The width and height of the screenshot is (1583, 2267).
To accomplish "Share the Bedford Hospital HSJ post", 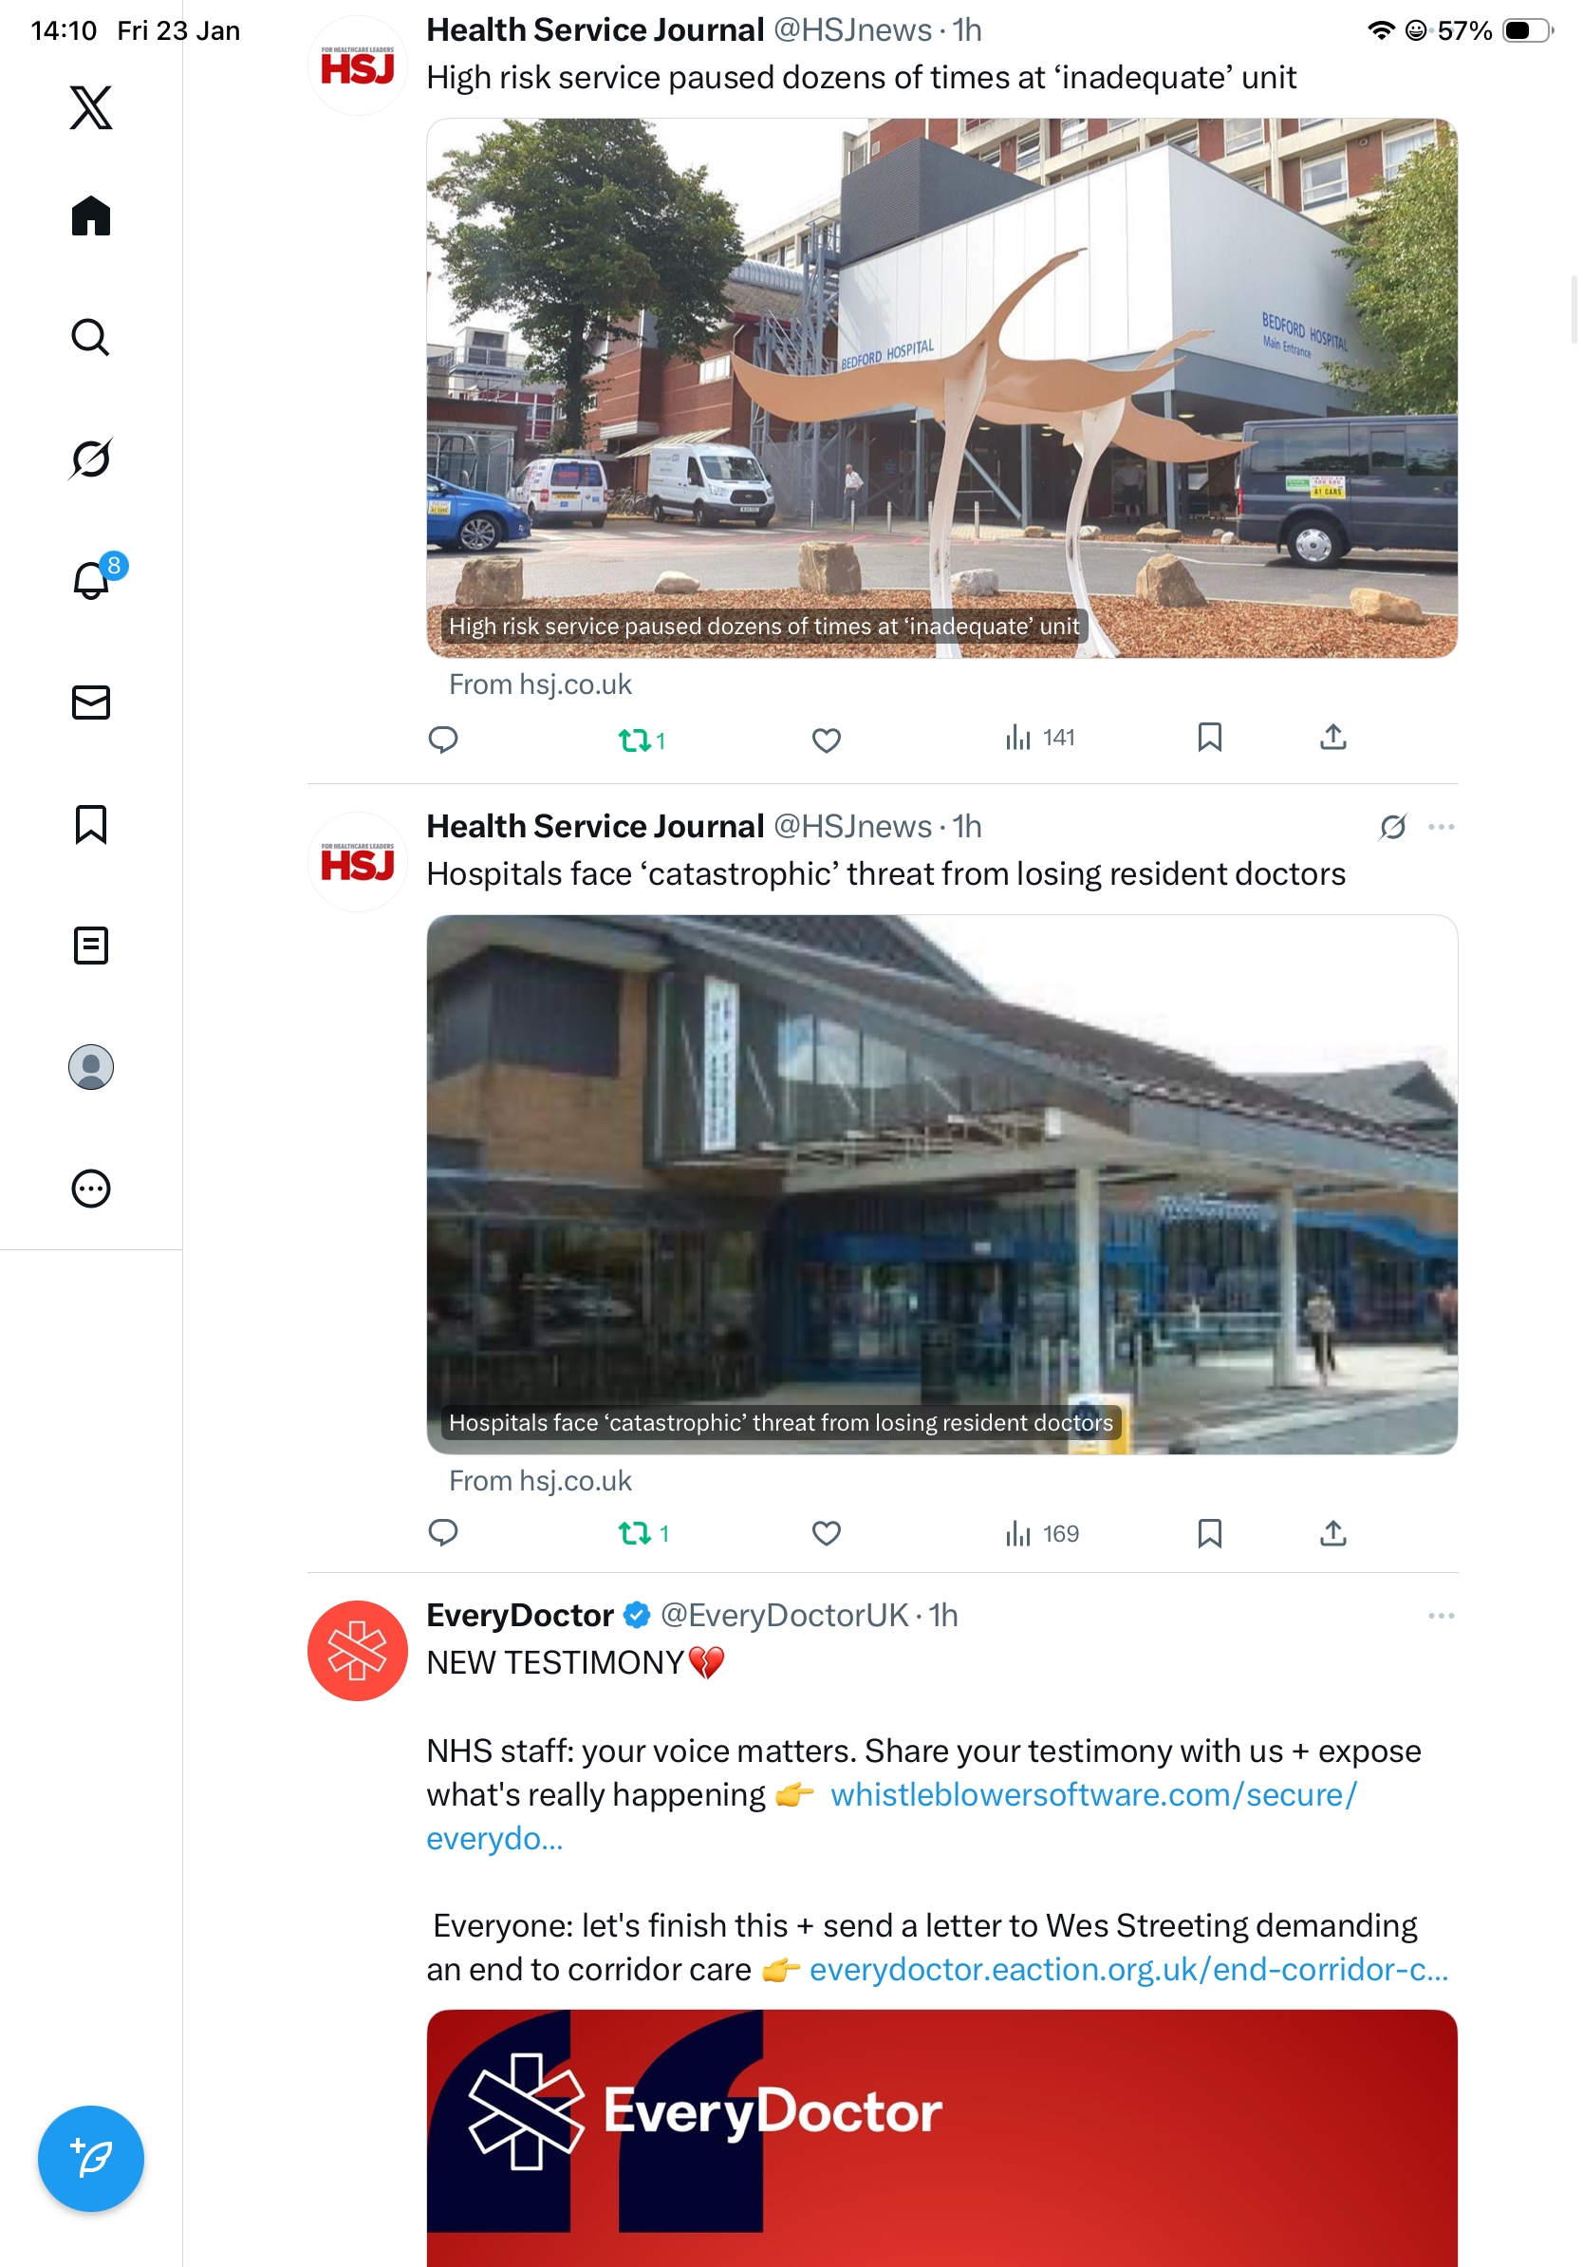I will [x=1332, y=738].
